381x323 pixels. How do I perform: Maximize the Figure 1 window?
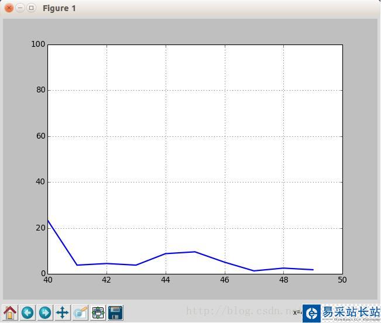point(31,8)
